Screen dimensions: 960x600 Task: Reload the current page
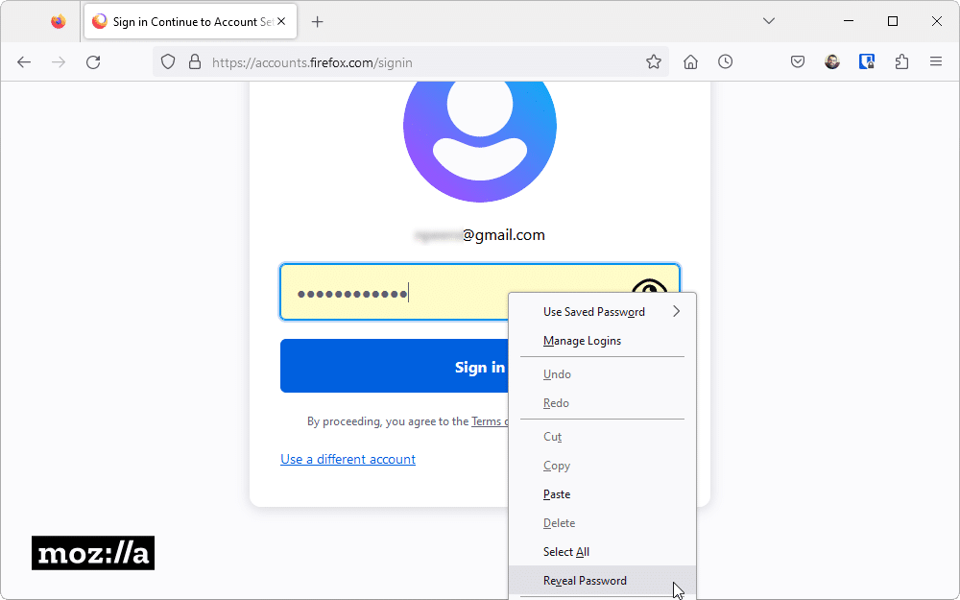(x=93, y=61)
